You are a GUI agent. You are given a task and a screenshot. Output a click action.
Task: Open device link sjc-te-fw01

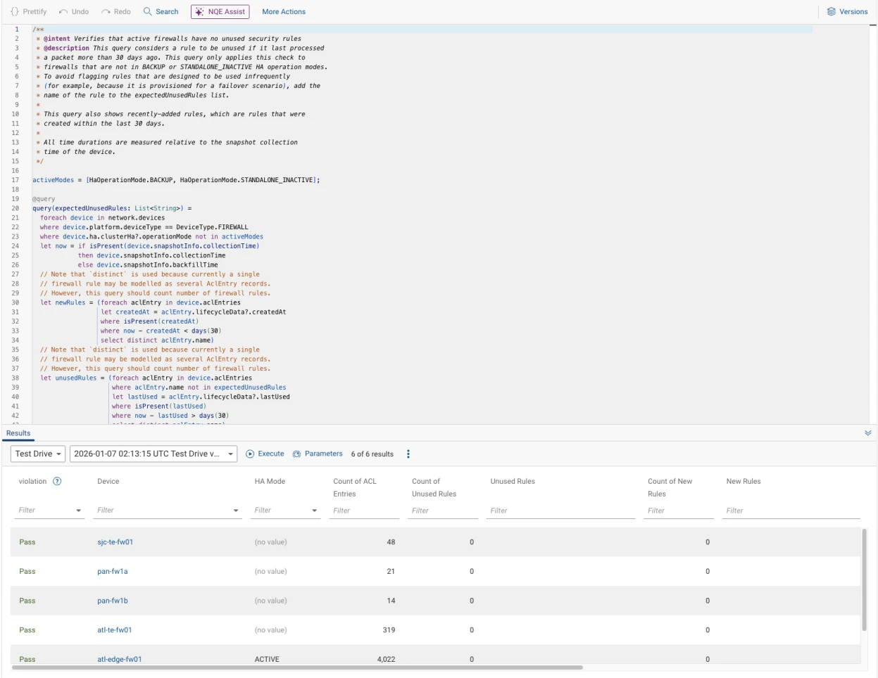[115, 542]
